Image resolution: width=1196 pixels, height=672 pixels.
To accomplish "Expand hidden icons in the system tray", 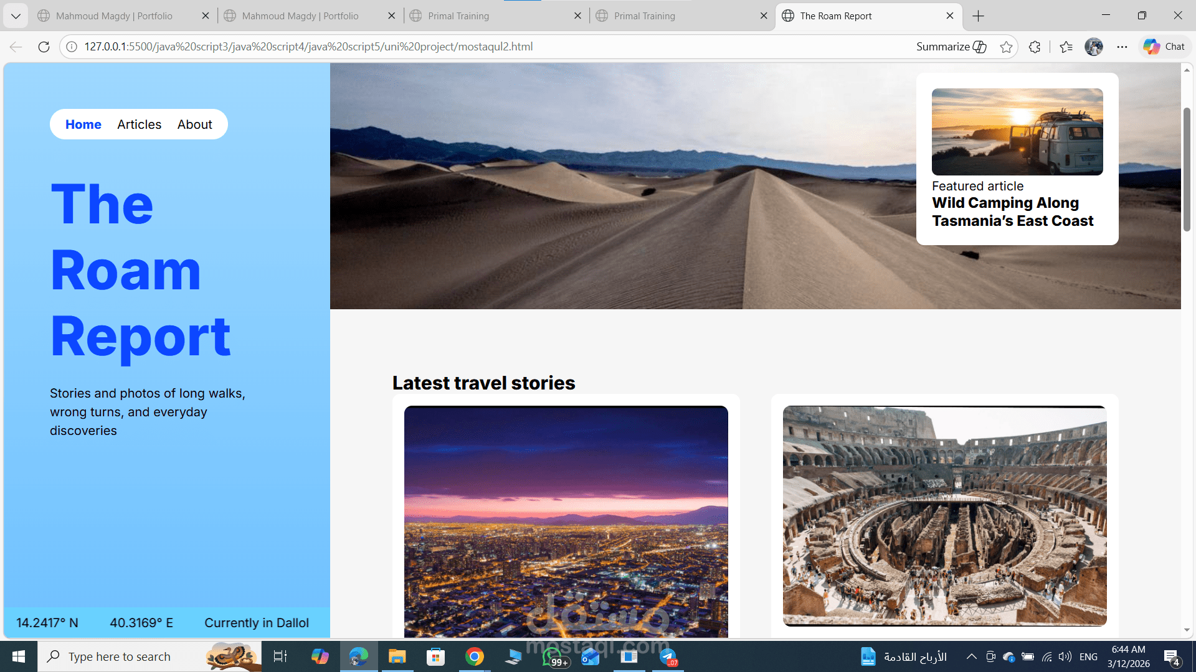I will (x=971, y=656).
